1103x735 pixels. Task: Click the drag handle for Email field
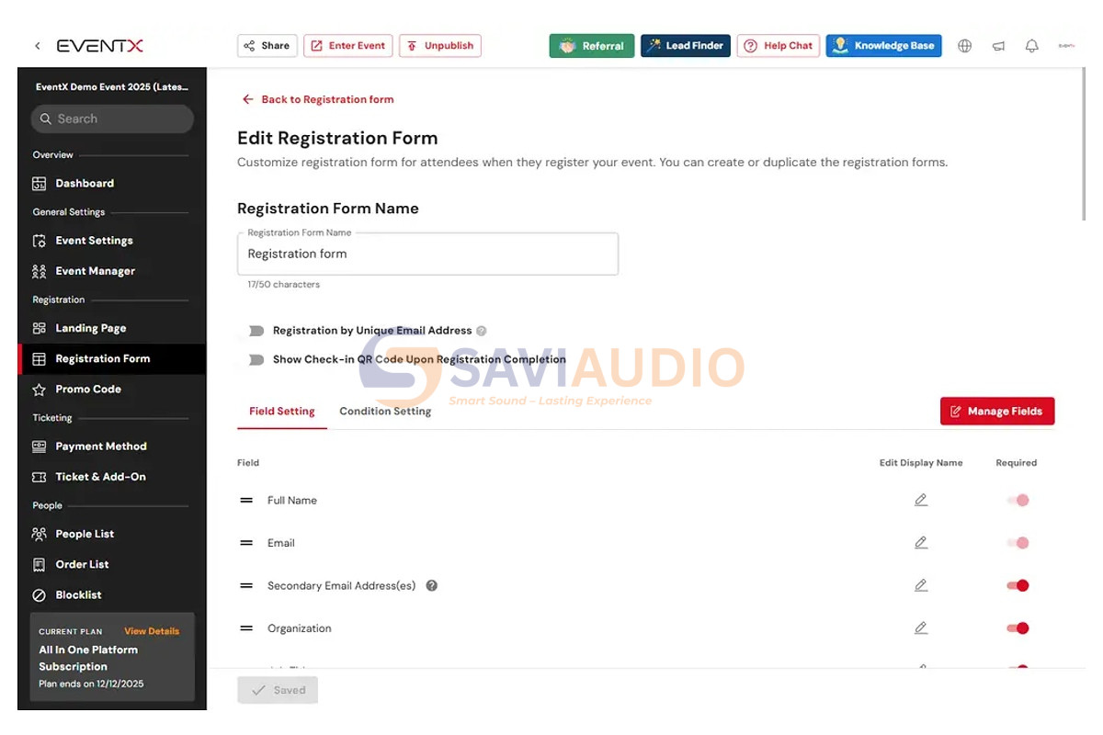(246, 543)
